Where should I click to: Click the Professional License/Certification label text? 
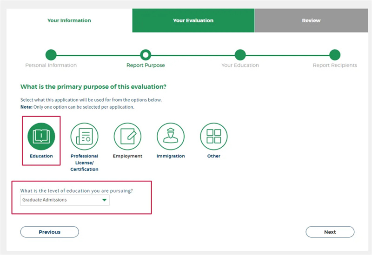click(x=84, y=163)
